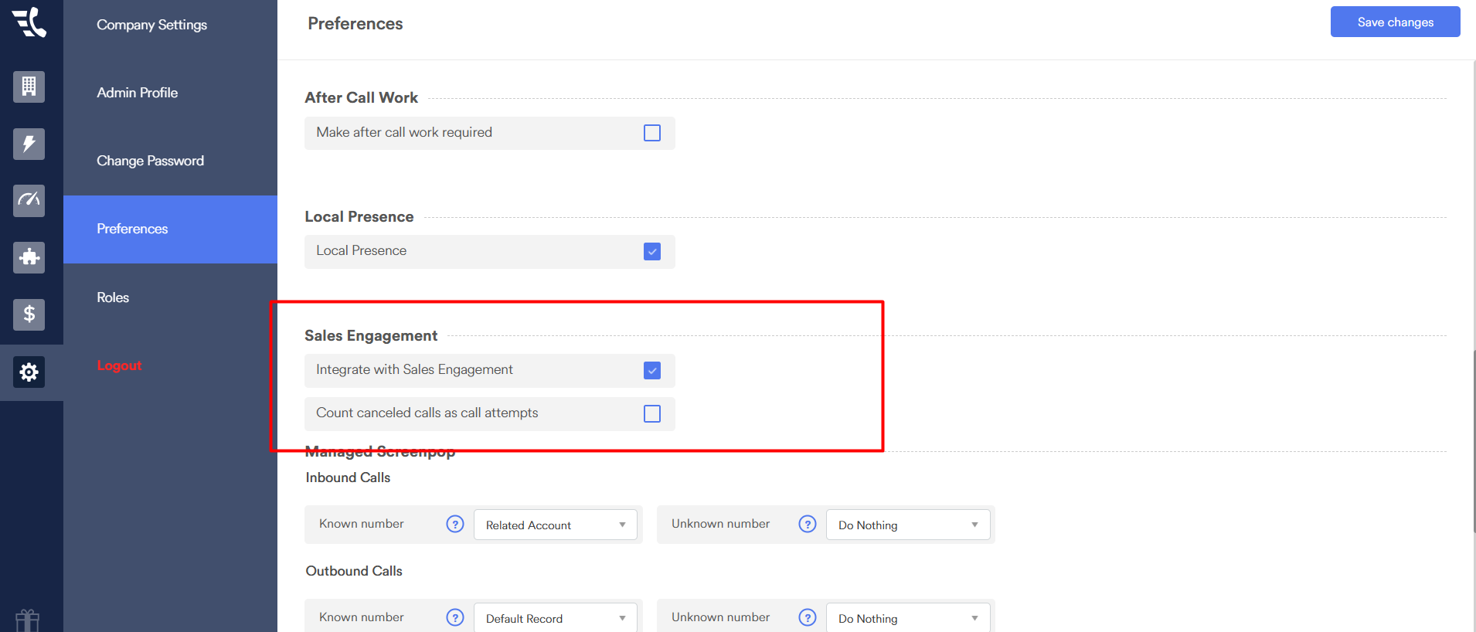Screen dimensions: 1476x632
Task: Expand the Default Record dropdown
Action: (555, 618)
